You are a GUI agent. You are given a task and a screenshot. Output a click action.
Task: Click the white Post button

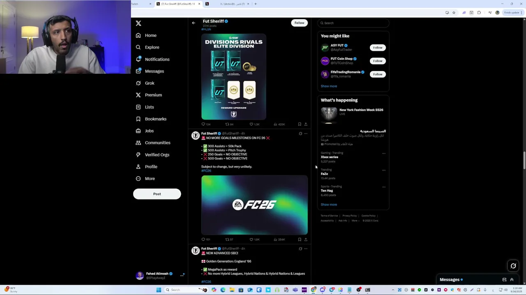pyautogui.click(x=157, y=194)
